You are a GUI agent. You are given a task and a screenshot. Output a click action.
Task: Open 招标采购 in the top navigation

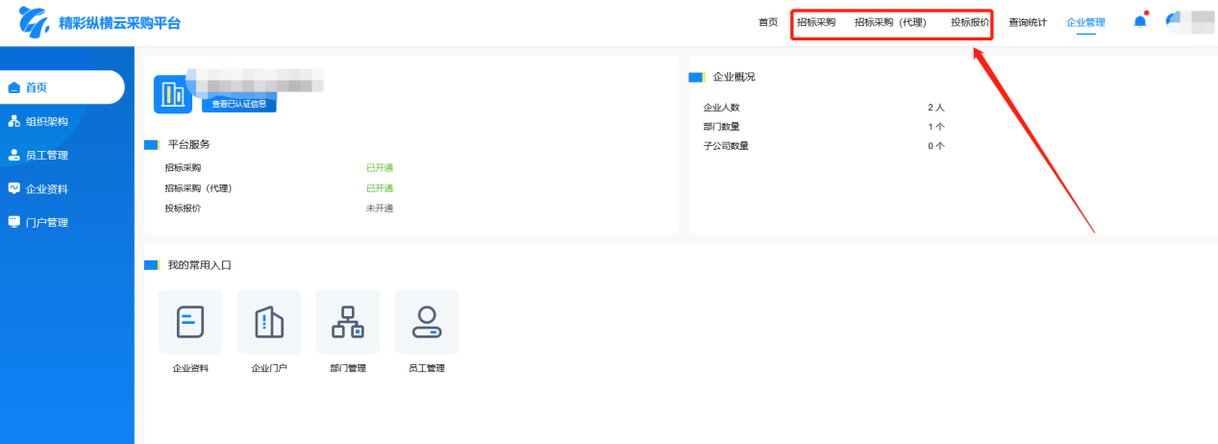tap(816, 22)
